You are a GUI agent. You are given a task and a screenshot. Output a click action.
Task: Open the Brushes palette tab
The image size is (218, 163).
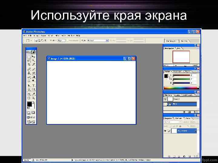click(x=184, y=41)
